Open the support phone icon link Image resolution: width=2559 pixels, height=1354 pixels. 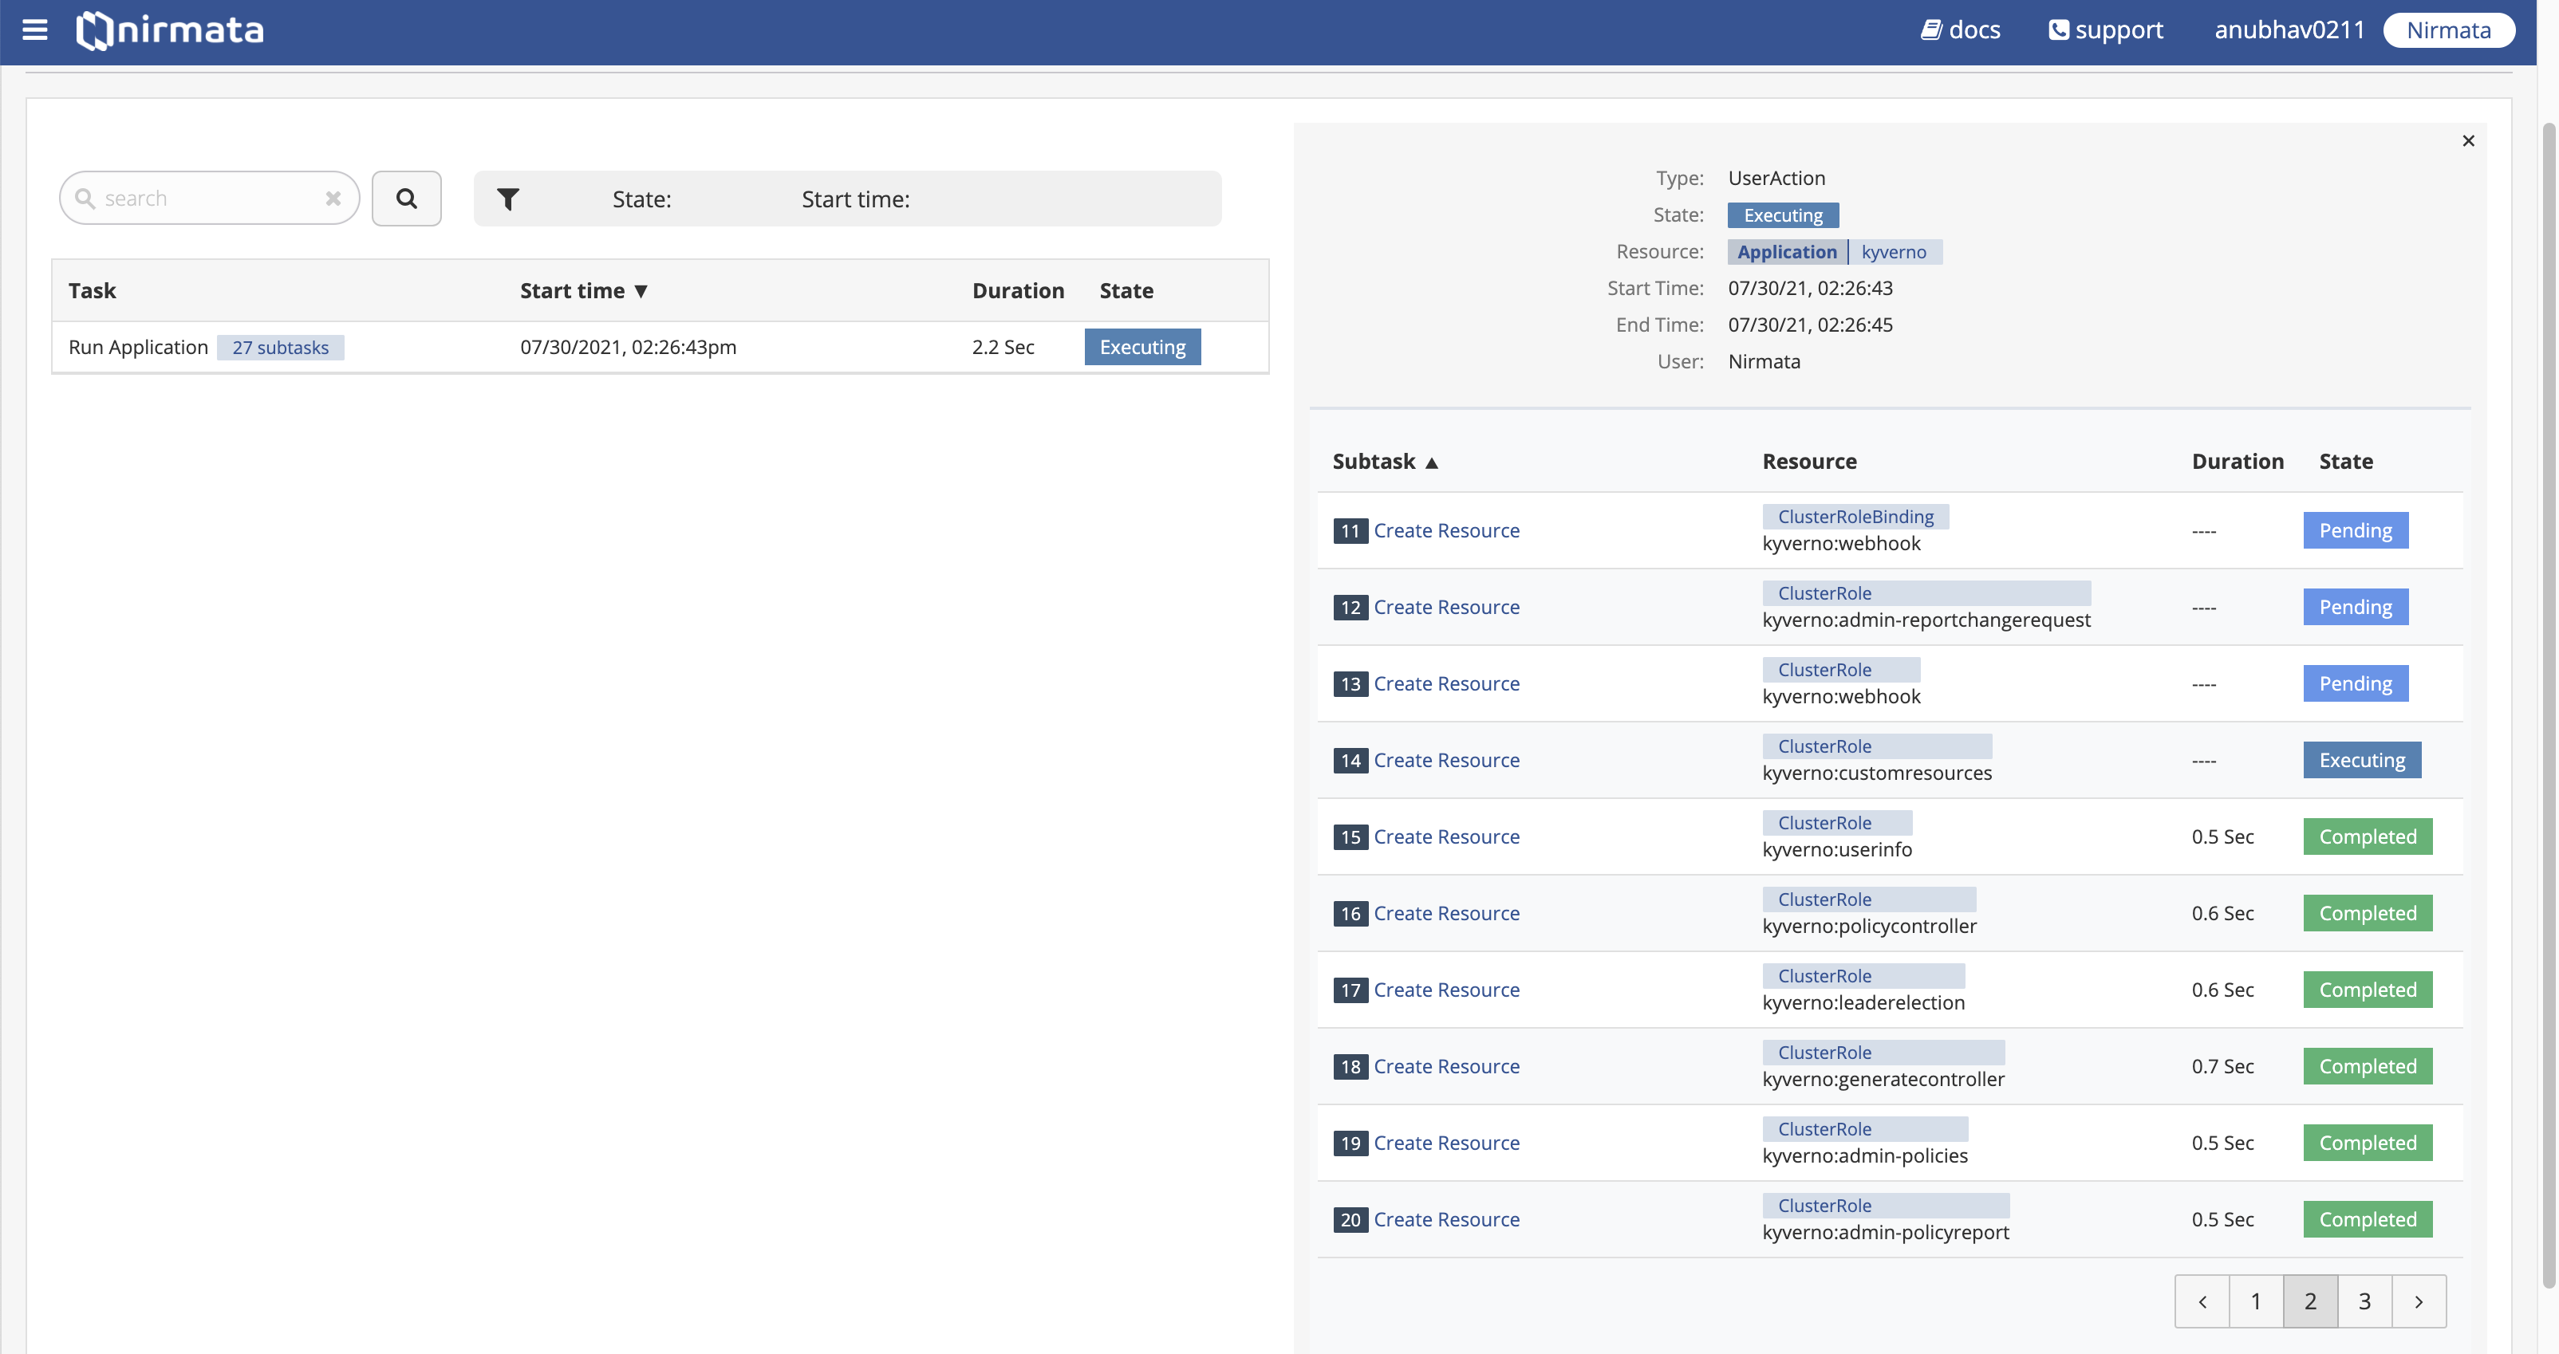coord(2105,30)
